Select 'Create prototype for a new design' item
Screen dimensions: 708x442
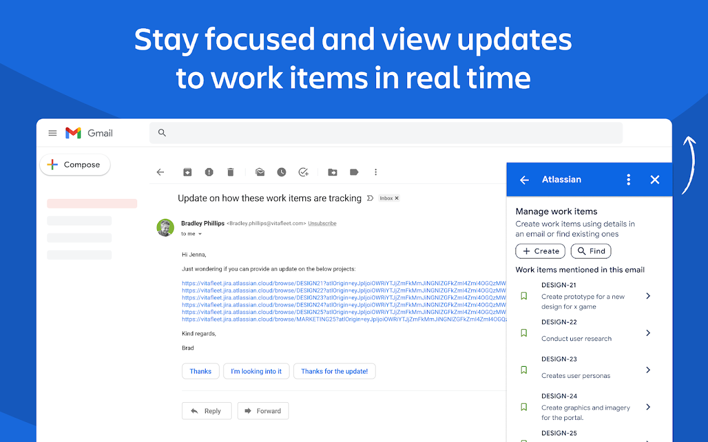pyautogui.click(x=583, y=302)
